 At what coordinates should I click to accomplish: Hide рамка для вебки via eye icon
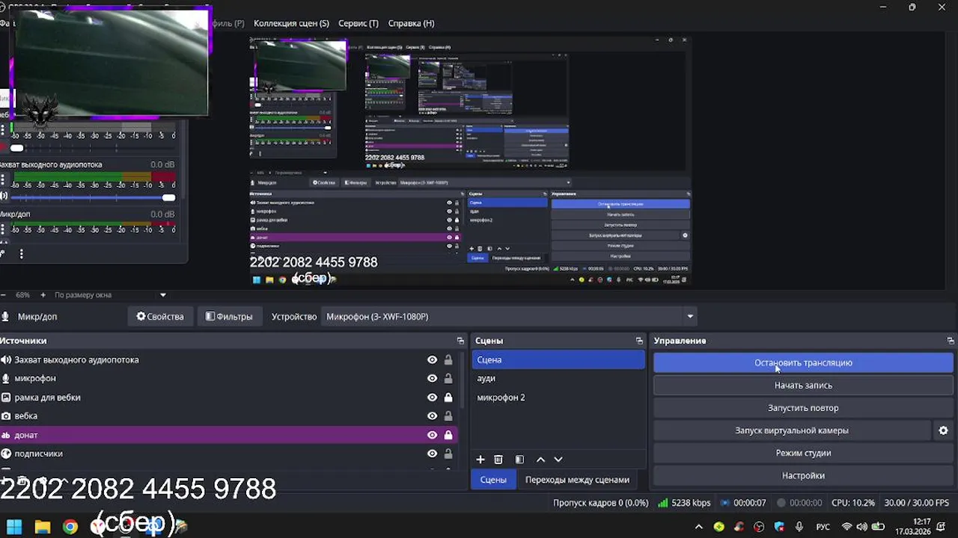[432, 398]
